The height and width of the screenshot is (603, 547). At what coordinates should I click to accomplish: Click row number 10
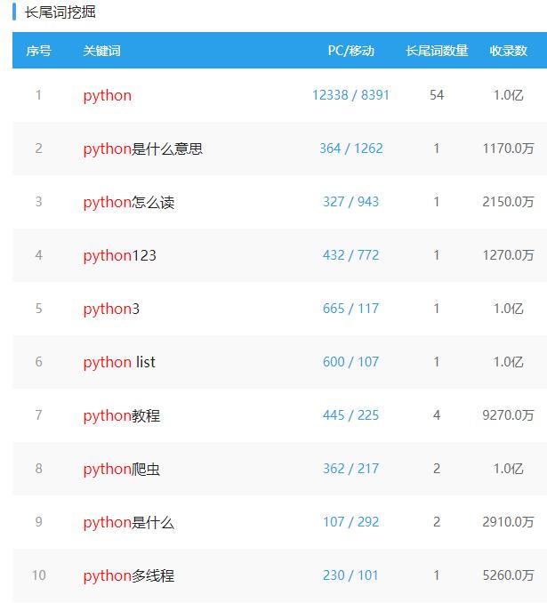pos(38,575)
